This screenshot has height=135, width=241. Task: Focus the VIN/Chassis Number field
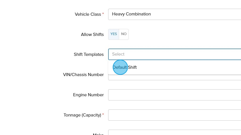(x=174, y=78)
